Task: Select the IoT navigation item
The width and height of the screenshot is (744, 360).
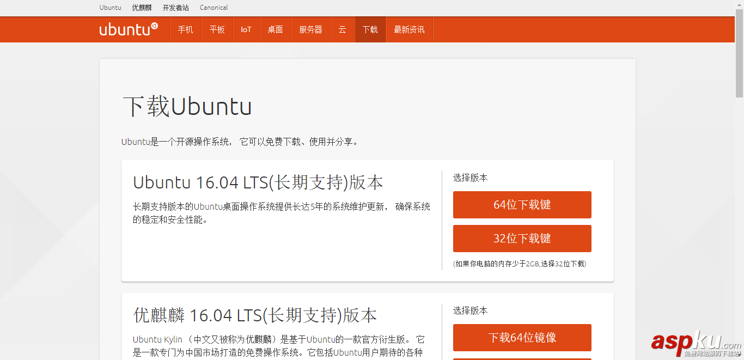Action: (x=246, y=29)
